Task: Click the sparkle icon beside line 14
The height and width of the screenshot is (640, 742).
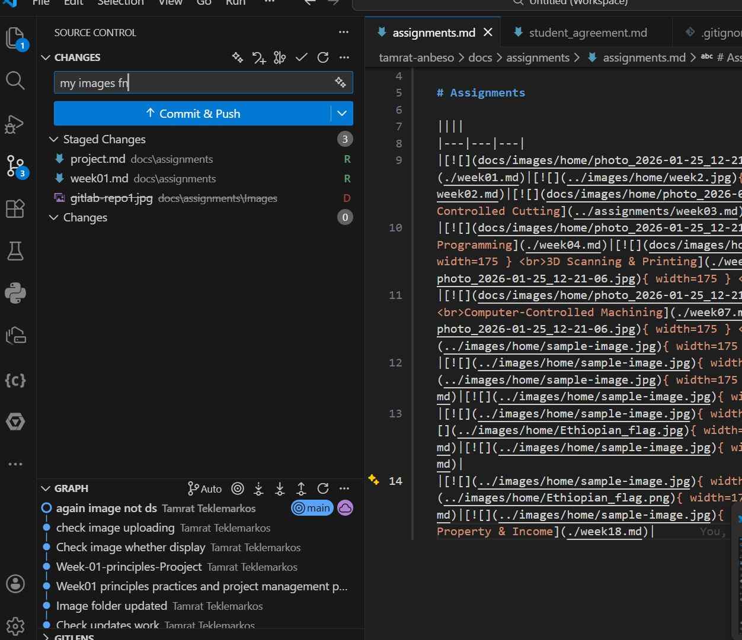Action: [373, 480]
